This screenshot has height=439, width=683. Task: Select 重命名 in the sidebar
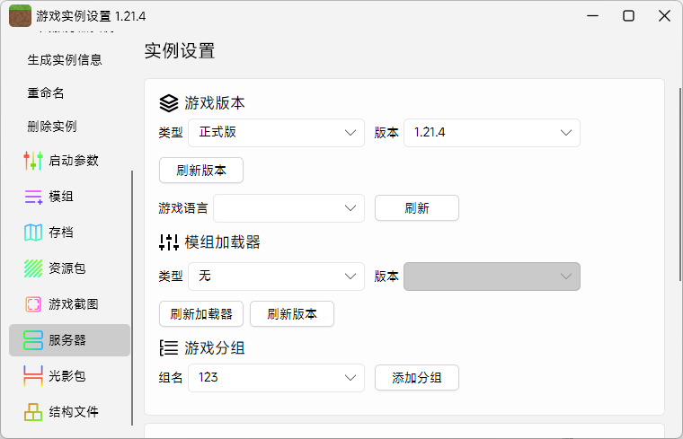(x=46, y=93)
